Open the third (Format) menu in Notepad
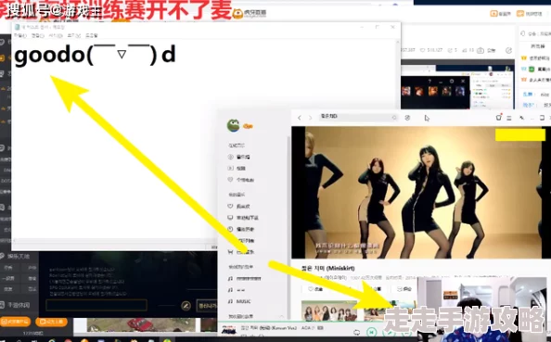Viewport: 551px width, 342px height. point(56,35)
